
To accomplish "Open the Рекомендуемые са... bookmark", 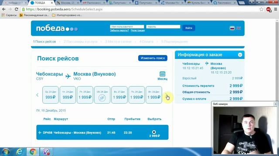I will [34, 15].
